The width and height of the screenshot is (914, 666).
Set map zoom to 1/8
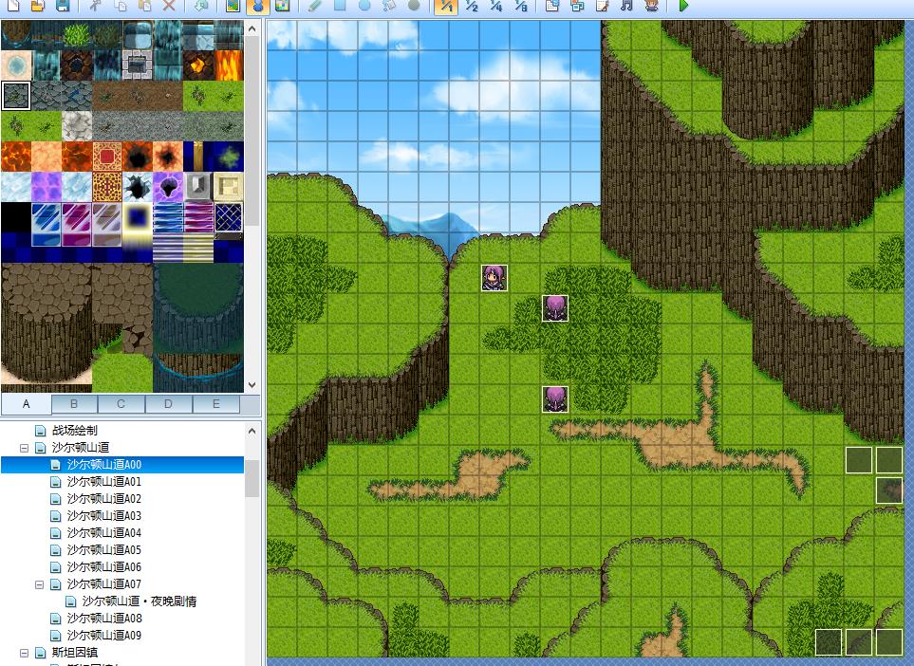point(521,6)
